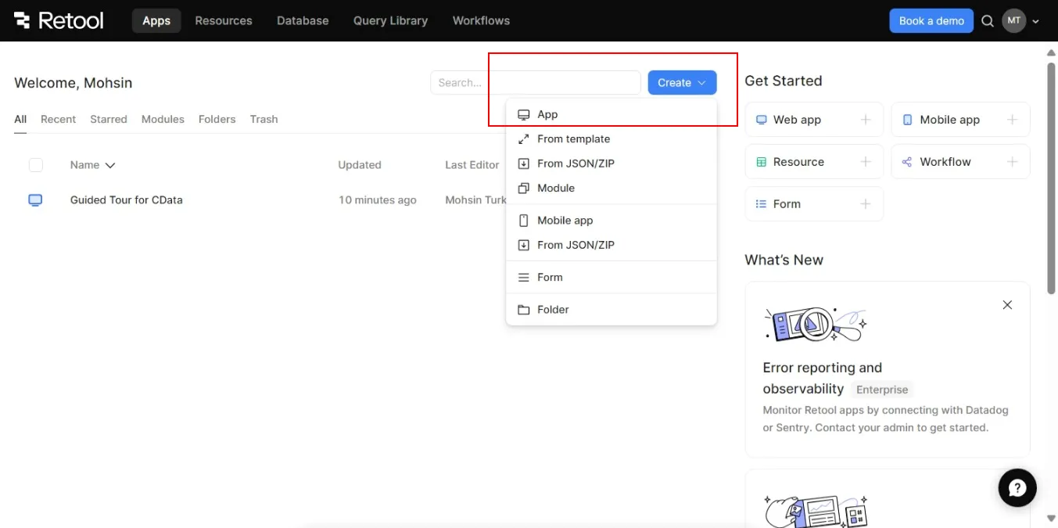1058x528 pixels.
Task: Click the help chat bubble icon
Action: 1017,488
